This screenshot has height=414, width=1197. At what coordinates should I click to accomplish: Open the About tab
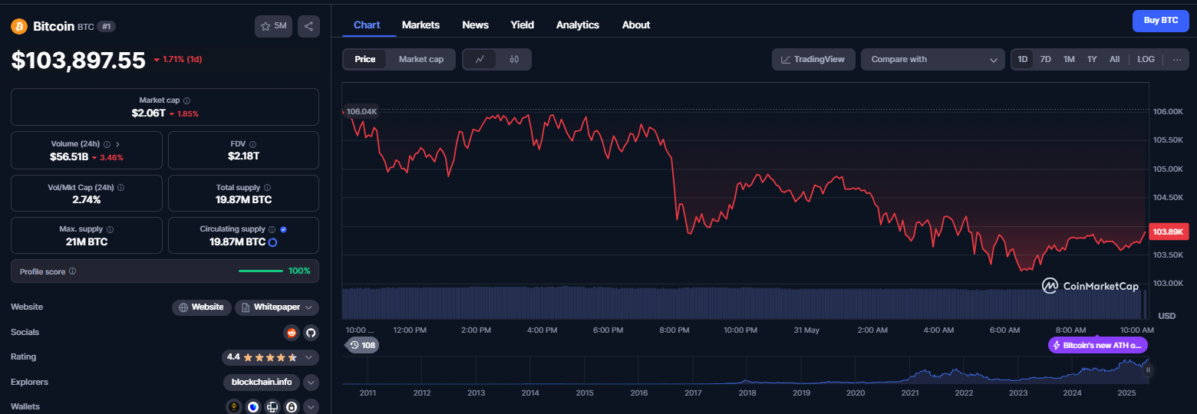(636, 25)
